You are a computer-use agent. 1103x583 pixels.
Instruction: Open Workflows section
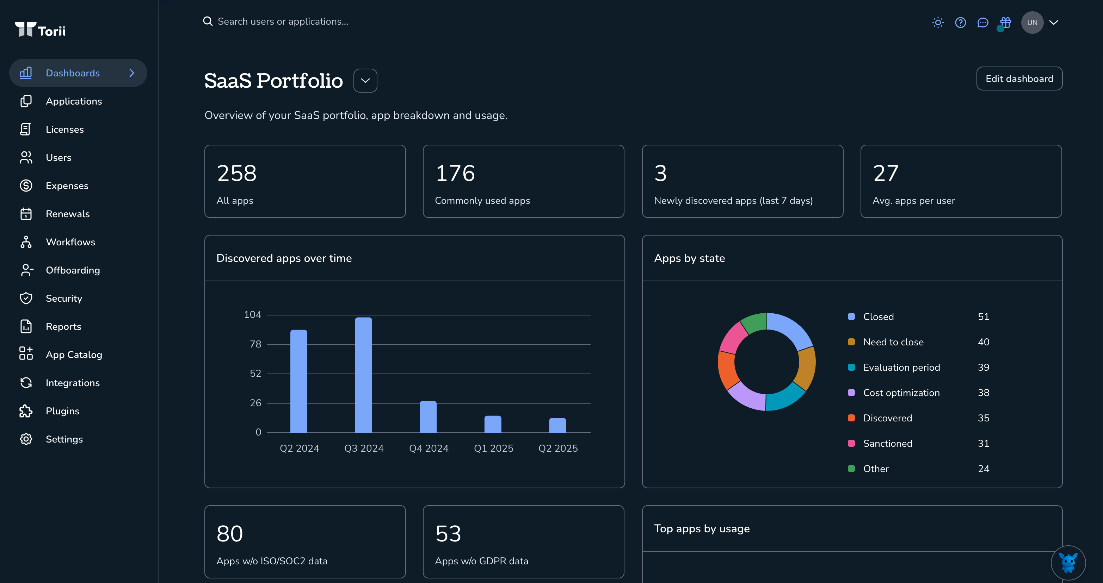click(70, 242)
